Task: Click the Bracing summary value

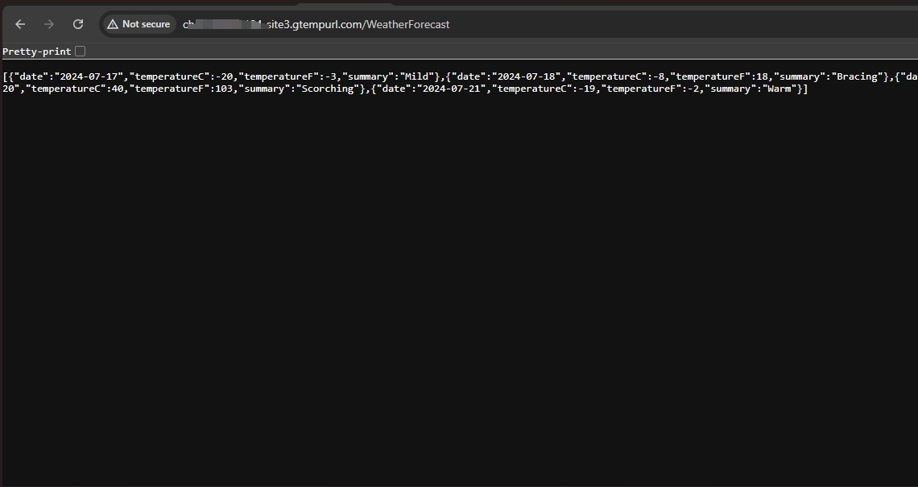Action: pyautogui.click(x=857, y=76)
